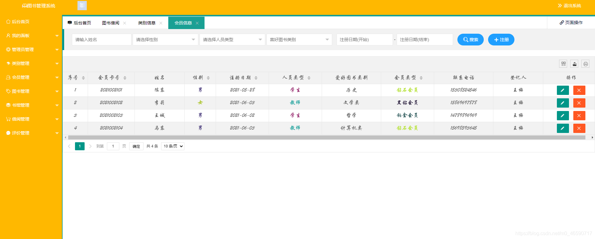Screen dimensions: 595x239
Task: Expand 管理员管理 sidebar menu
Action: 31,49
